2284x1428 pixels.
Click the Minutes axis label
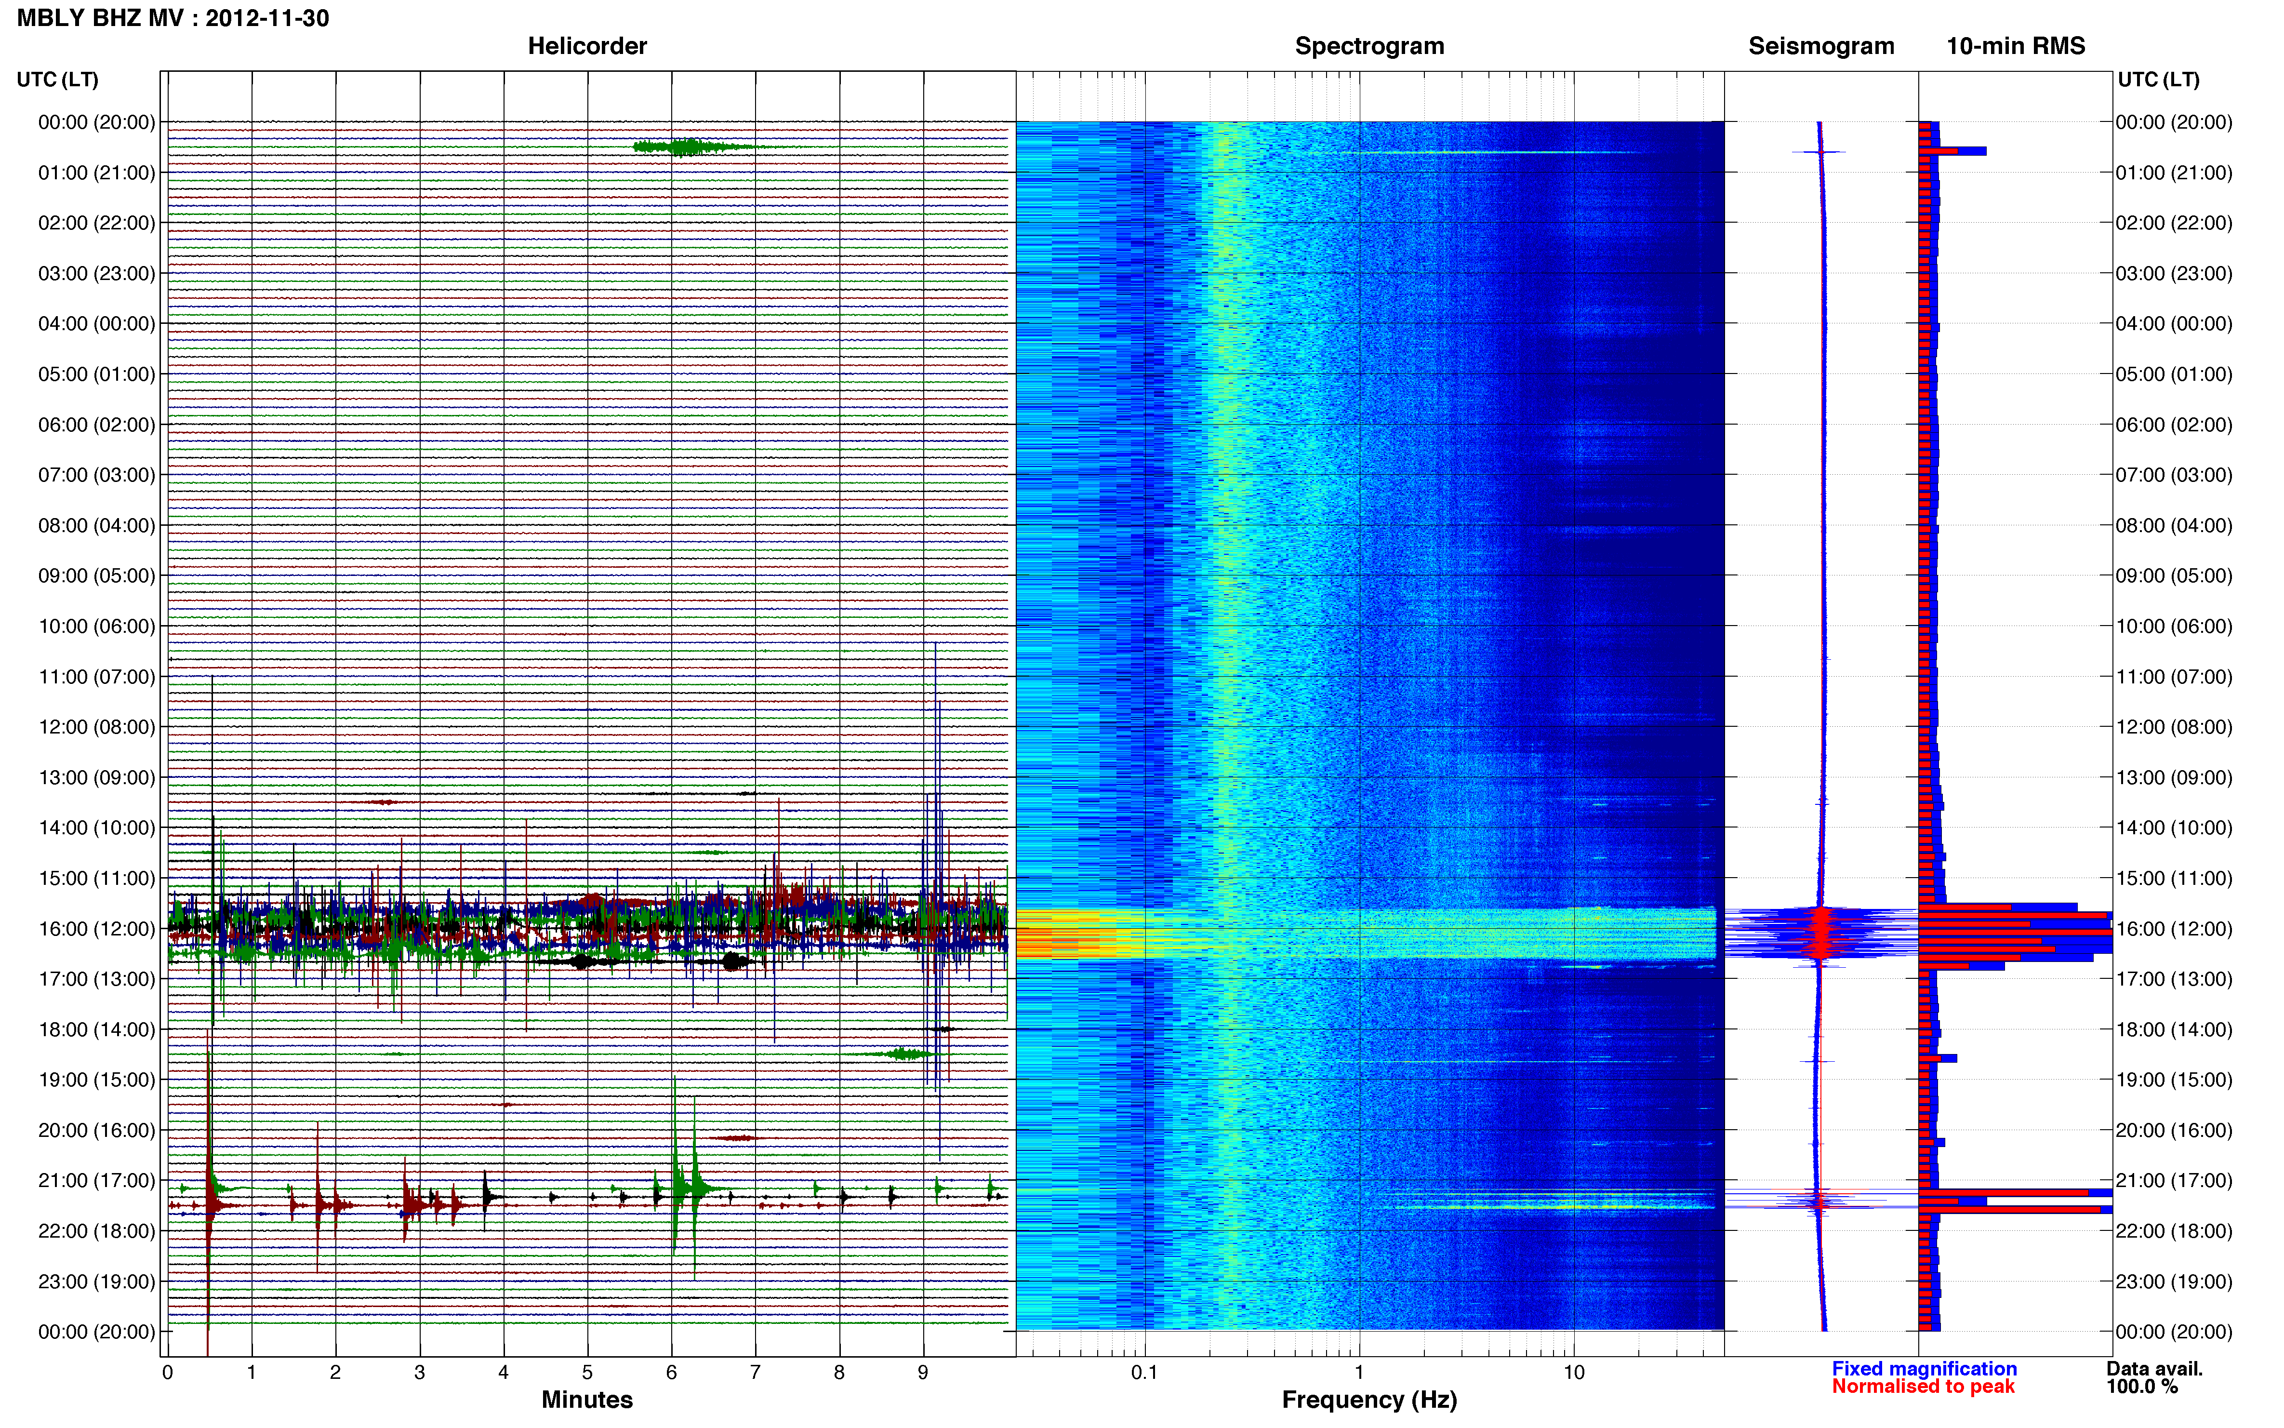pyautogui.click(x=587, y=1400)
